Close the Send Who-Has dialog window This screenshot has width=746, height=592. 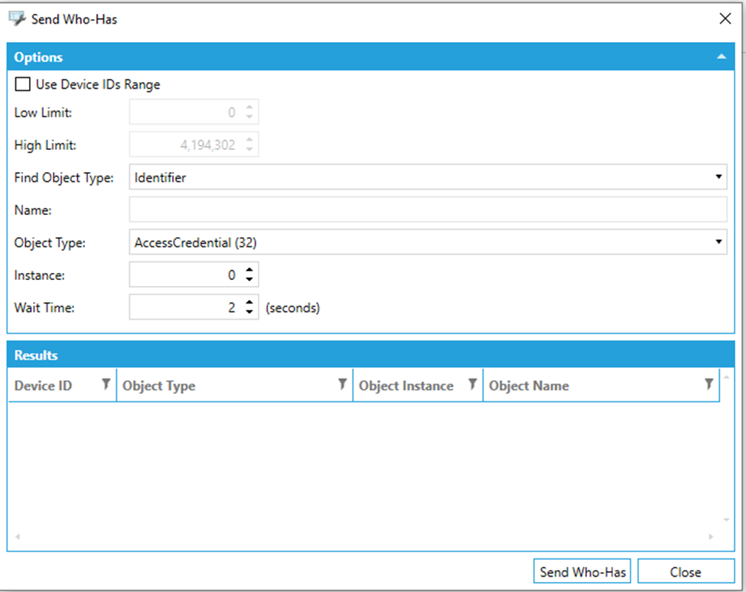725,19
